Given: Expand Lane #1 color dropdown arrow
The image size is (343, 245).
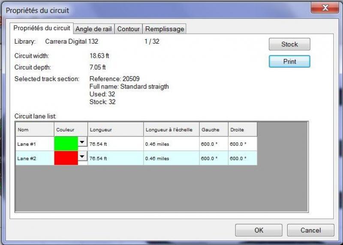Looking at the screenshot, I should 82,142.
